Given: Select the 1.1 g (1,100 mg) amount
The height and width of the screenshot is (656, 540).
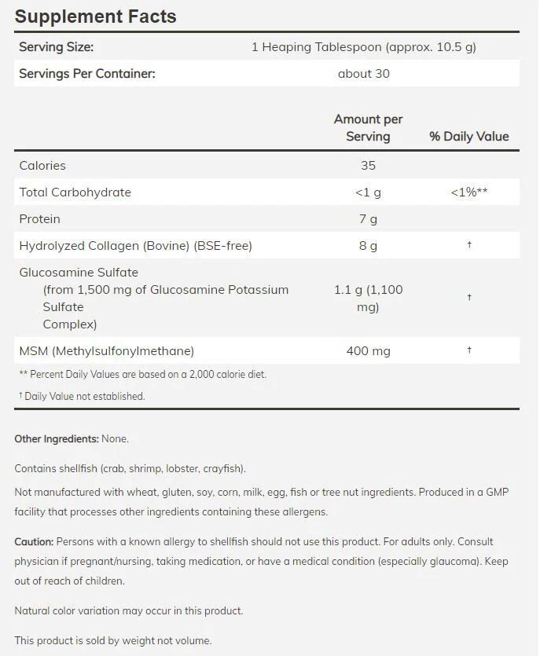Looking at the screenshot, I should (x=368, y=298).
